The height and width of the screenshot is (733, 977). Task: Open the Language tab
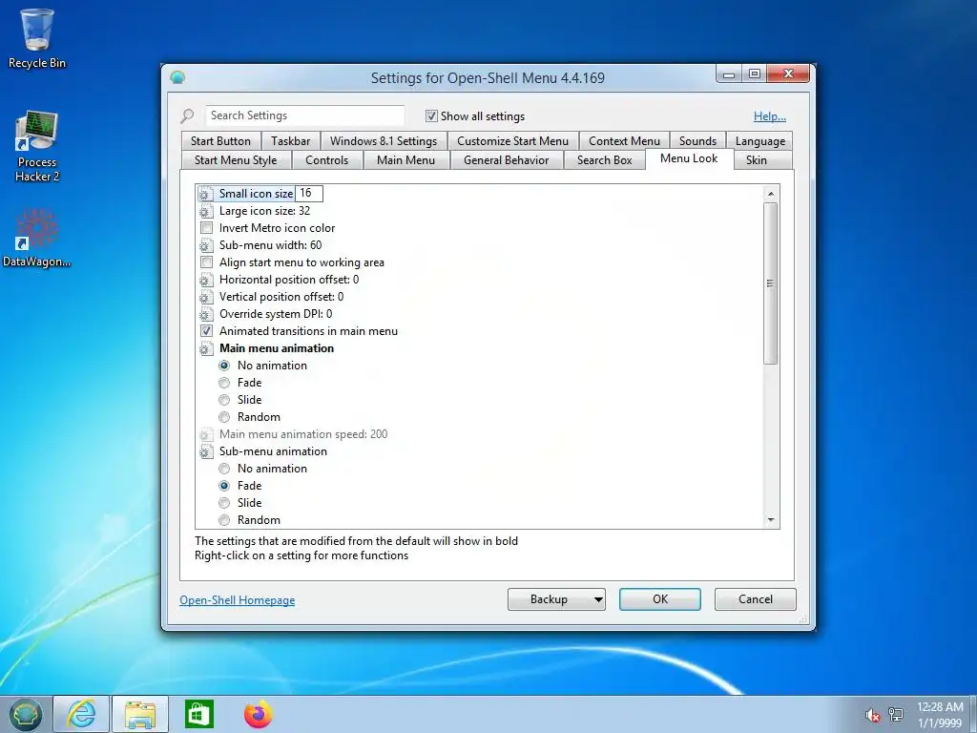pyautogui.click(x=760, y=141)
